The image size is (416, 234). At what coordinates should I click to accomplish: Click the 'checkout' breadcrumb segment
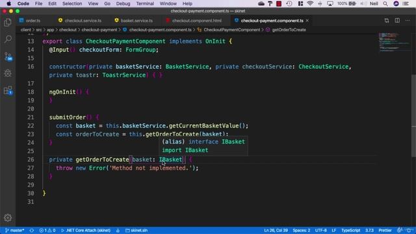coord(68,30)
